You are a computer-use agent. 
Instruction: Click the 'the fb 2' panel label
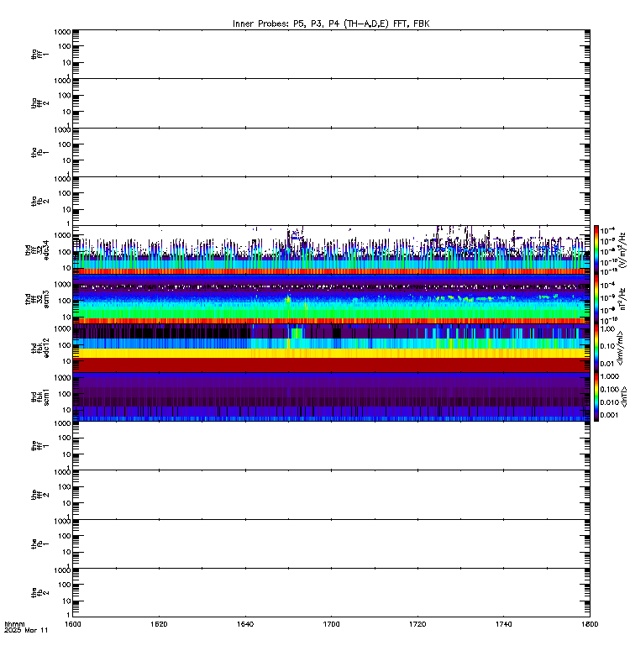39,593
